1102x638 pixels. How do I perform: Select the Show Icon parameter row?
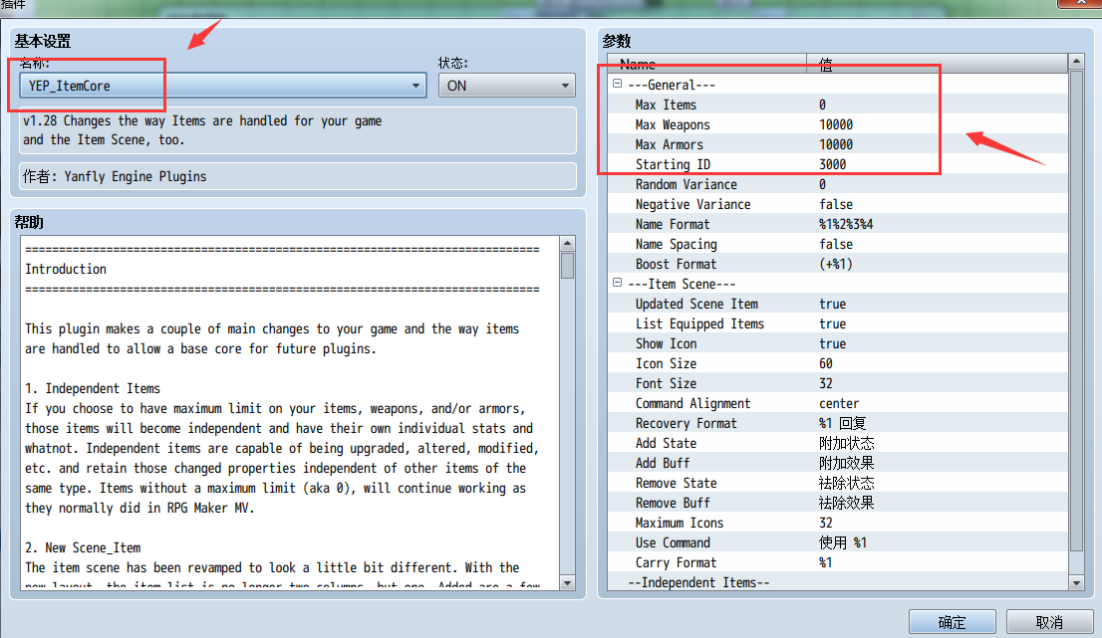(838, 344)
